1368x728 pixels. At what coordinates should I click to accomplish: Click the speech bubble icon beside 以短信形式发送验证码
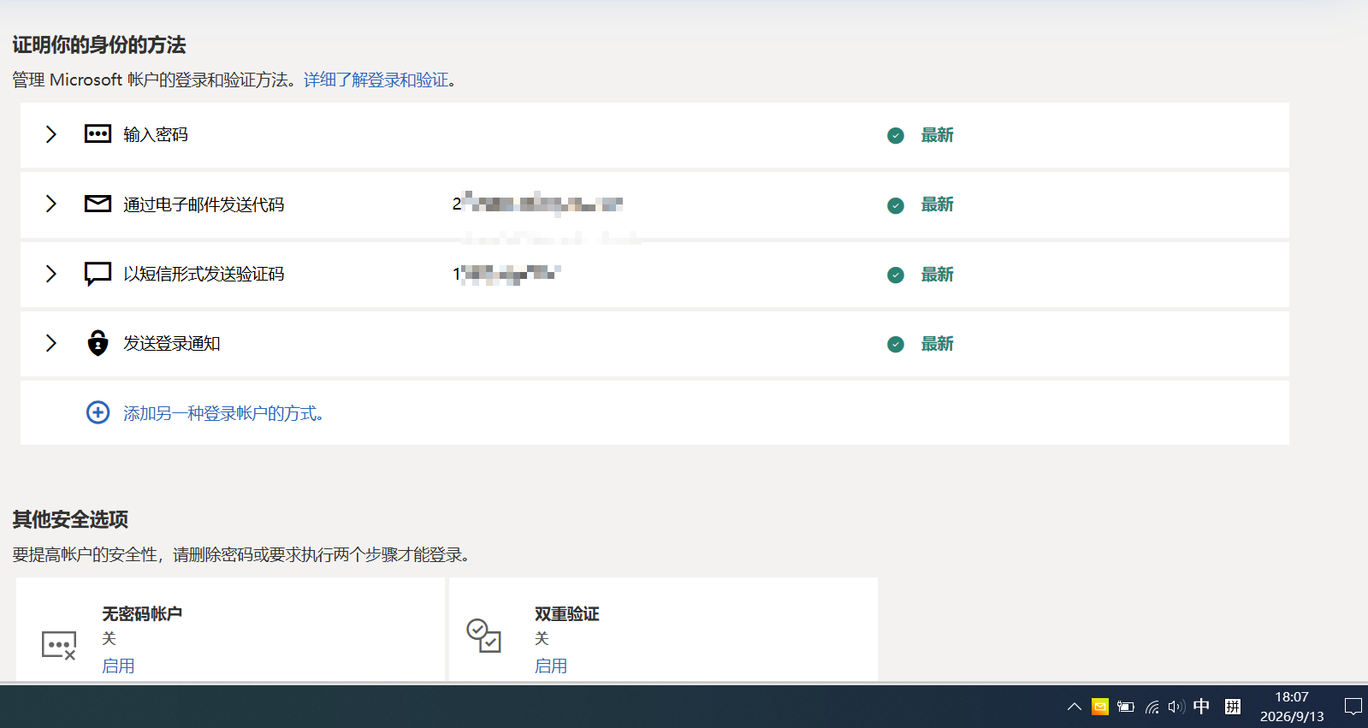point(98,274)
